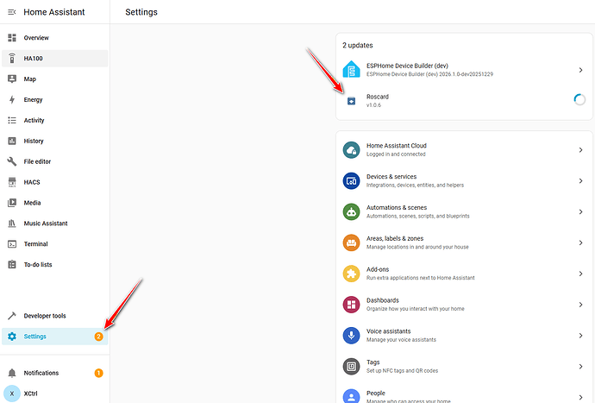
Task: Click the Roscard update icon
Action: (351, 101)
